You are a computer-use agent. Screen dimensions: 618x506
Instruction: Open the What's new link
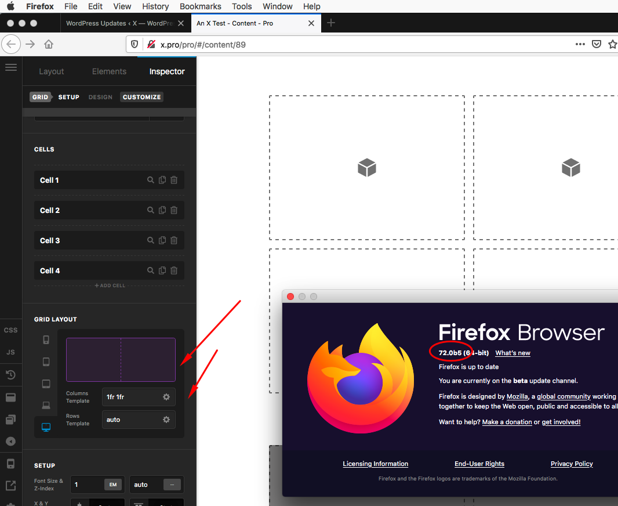coord(512,353)
